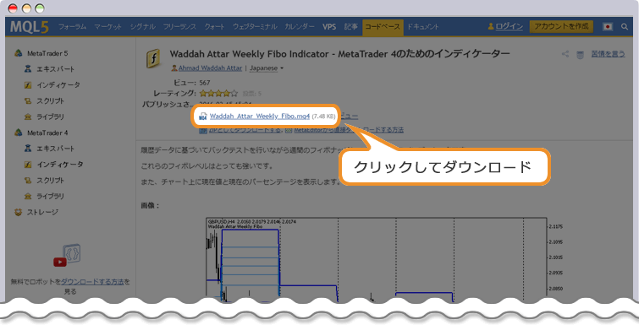Viewport: 639px width, 325px height.
Task: Click the ストレージ box icon
Action: pyautogui.click(x=19, y=212)
